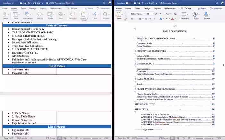
Task: Click the Comment icon in Insert ribbon
Action: tap(73, 15)
